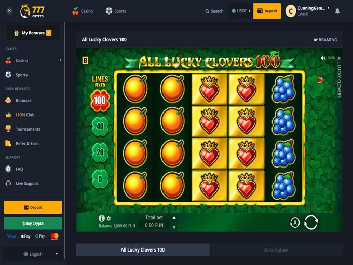This screenshot has height=265, width=353.
Task: Click the Search field in header
Action: (214, 11)
